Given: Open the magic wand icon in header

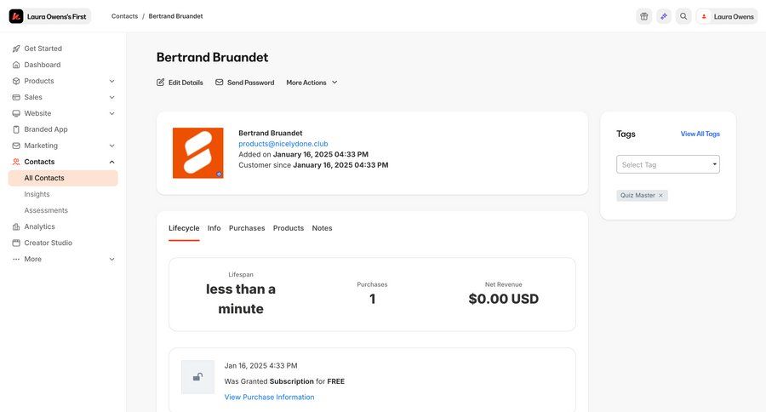Looking at the screenshot, I should coord(664,16).
